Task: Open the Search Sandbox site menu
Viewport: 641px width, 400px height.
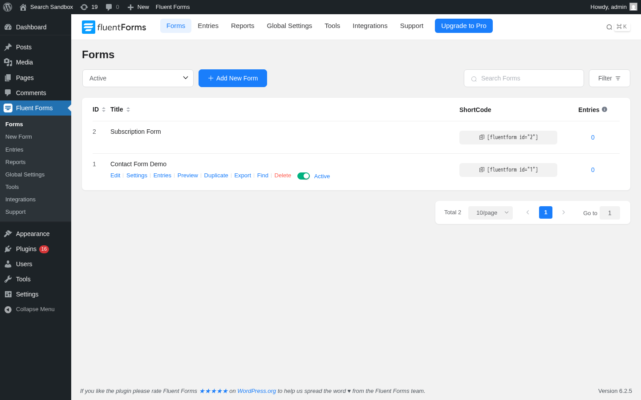Action: point(46,7)
